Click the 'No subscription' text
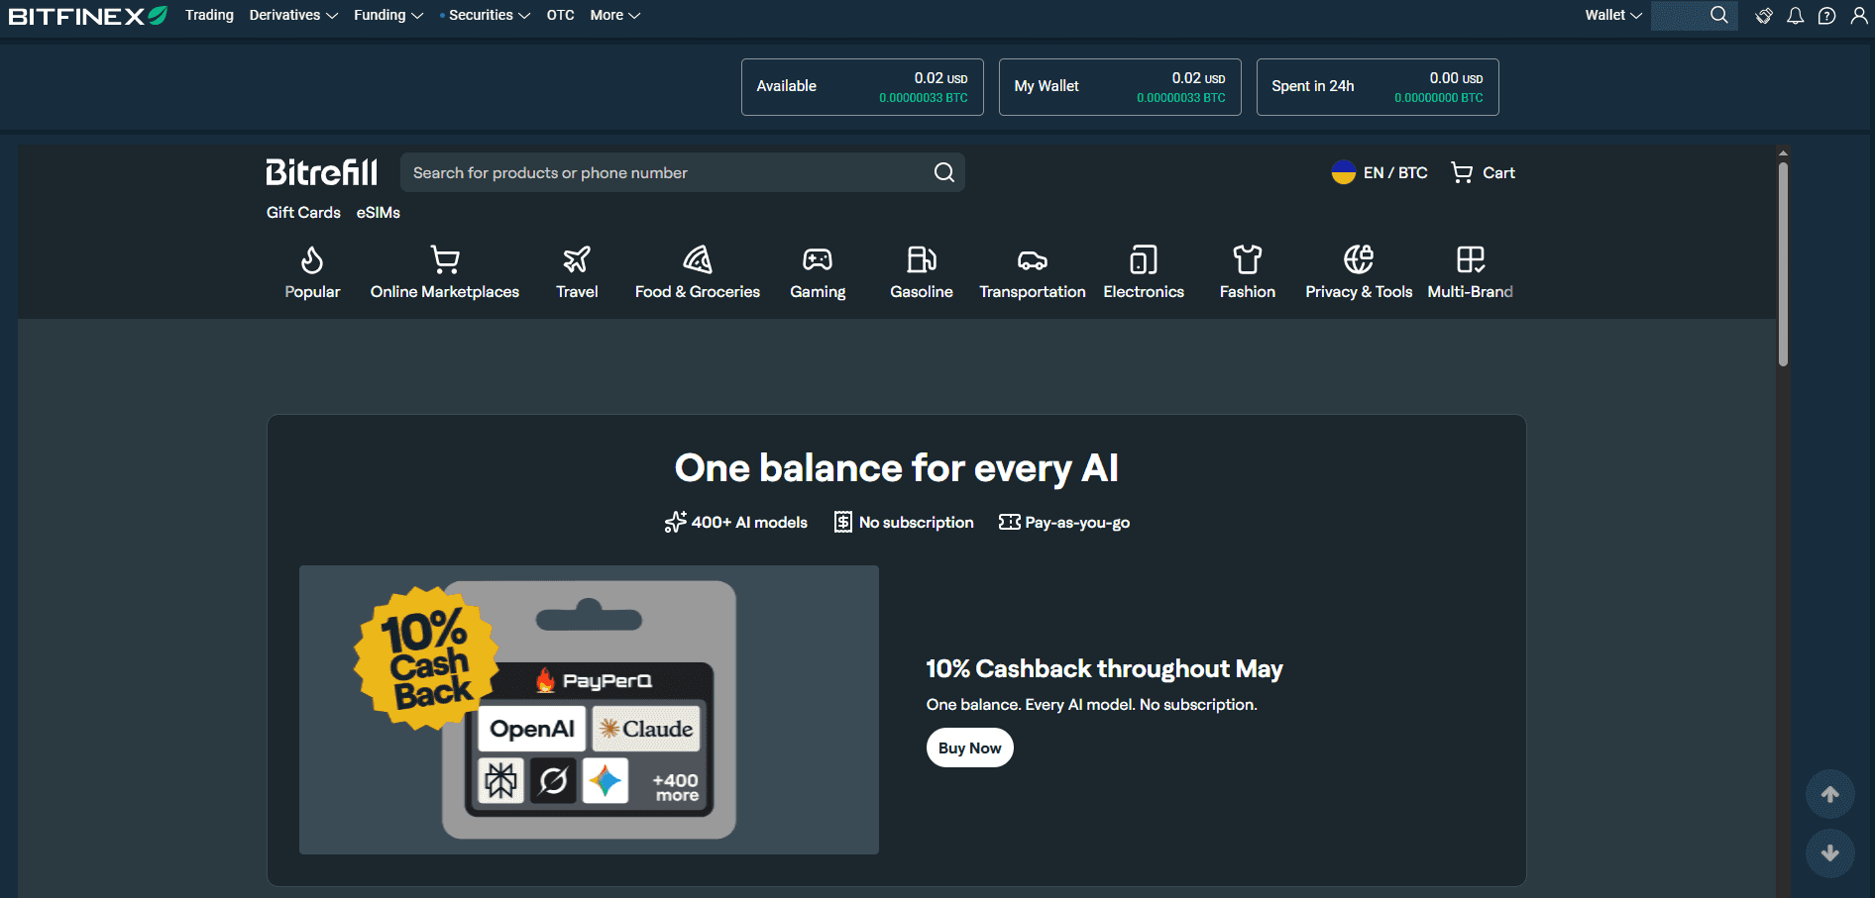Viewport: 1875px width, 898px height. coord(916,522)
